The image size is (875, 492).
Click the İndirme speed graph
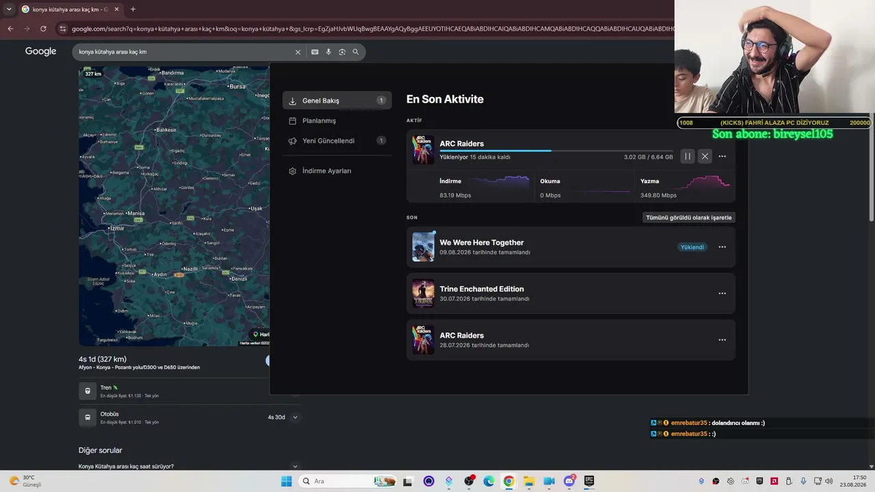[x=498, y=182]
